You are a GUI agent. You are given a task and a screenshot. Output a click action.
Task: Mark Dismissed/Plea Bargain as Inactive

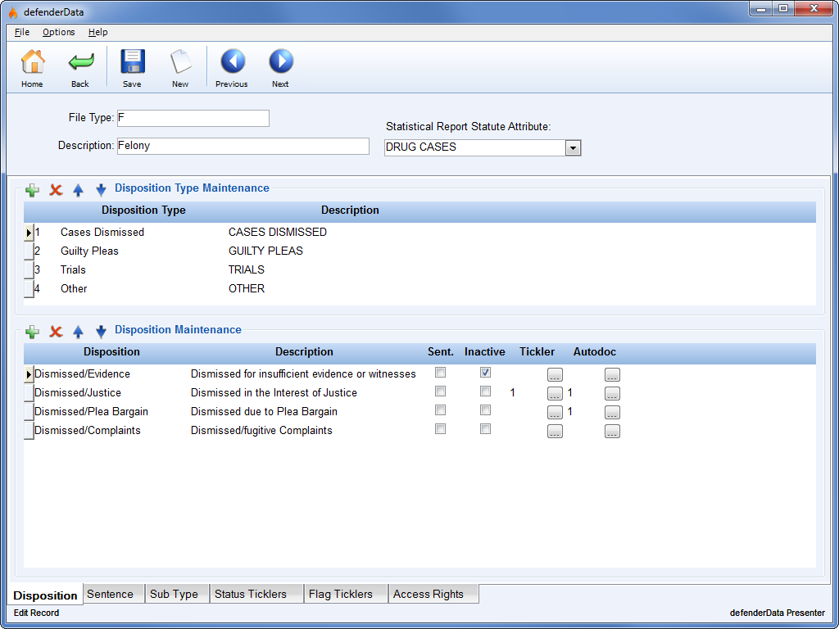pos(485,410)
